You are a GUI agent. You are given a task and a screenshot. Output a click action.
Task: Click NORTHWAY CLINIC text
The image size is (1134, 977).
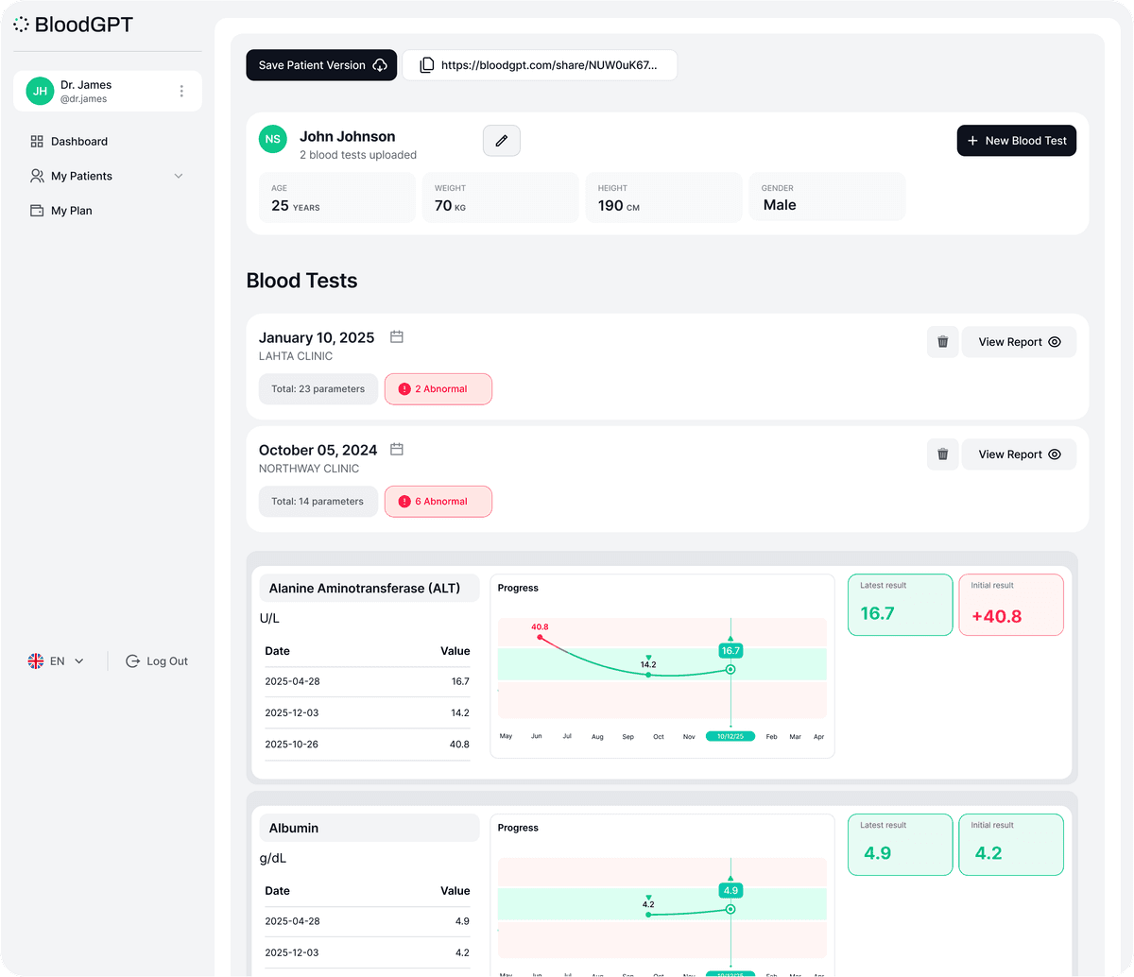pos(309,469)
